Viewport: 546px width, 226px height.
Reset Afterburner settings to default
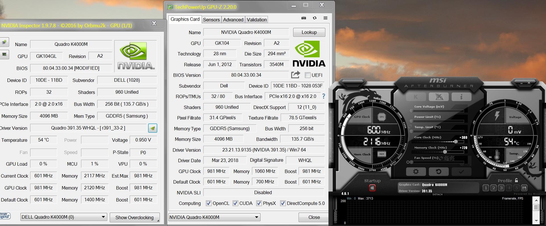(x=439, y=172)
